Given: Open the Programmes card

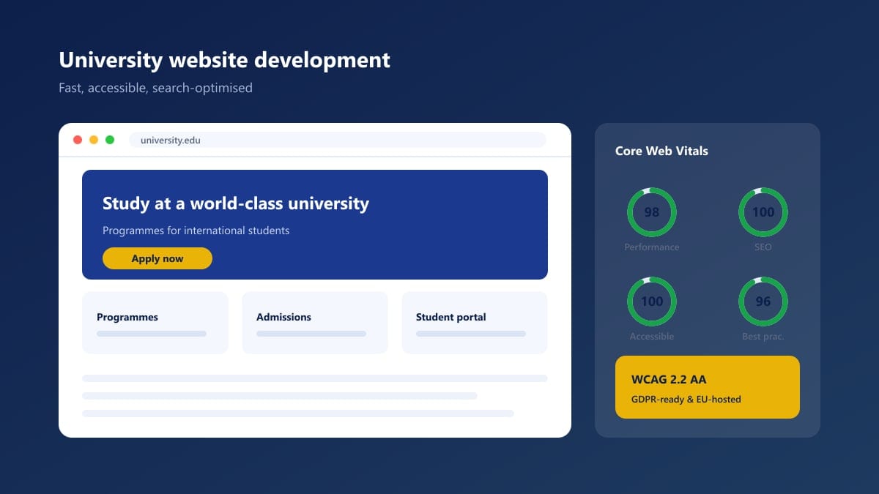Looking at the screenshot, I should click(x=155, y=323).
